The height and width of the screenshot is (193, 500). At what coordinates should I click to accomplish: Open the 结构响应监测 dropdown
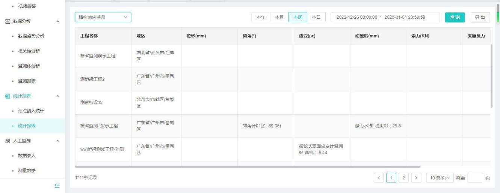(x=103, y=17)
